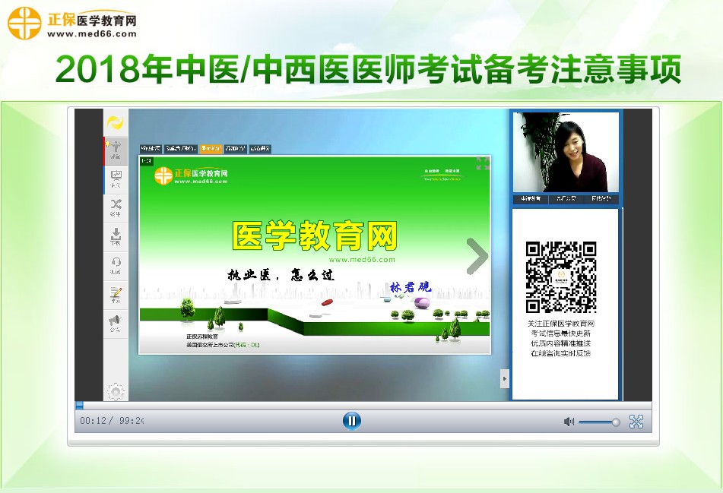
Task: Click the download icon in the sidebar
Action: point(116,236)
